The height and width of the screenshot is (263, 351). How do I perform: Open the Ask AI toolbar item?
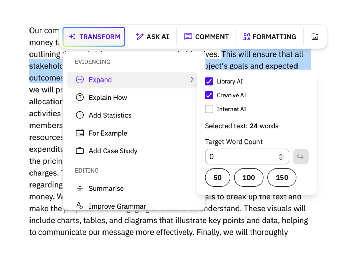[153, 37]
